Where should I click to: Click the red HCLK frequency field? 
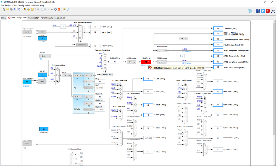(146, 62)
